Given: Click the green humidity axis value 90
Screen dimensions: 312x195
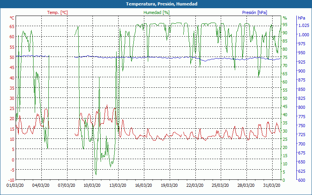Looking at the screenshot, I should (285, 33).
